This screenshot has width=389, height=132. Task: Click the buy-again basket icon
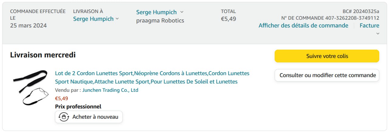pyautogui.click(x=64, y=117)
